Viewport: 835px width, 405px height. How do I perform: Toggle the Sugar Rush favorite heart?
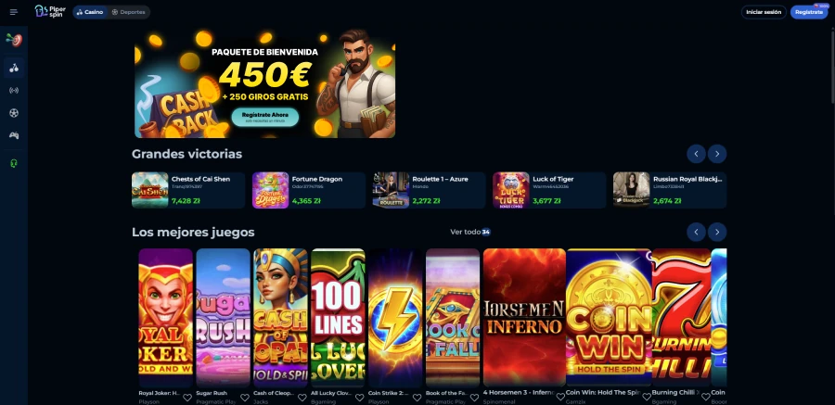244,397
